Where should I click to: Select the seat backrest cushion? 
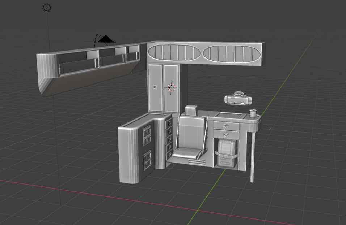point(191,133)
